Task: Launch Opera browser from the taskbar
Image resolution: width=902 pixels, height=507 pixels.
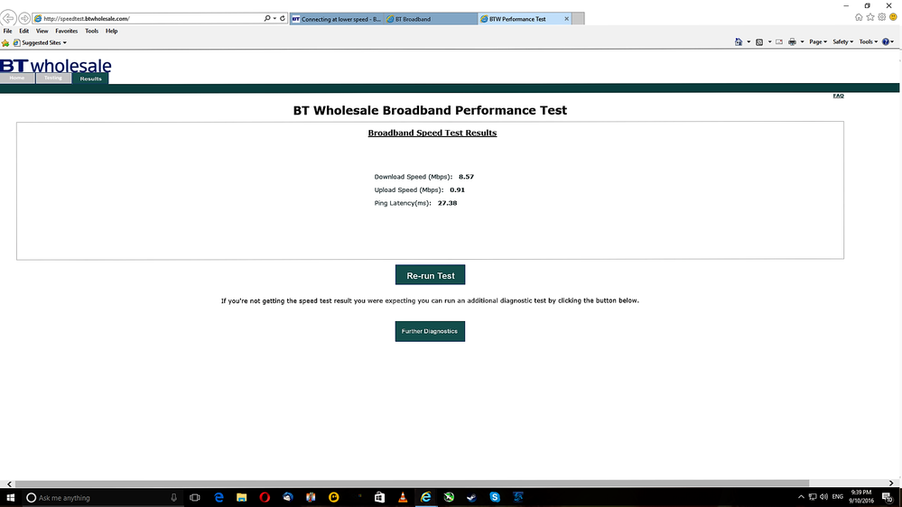Action: click(x=265, y=498)
